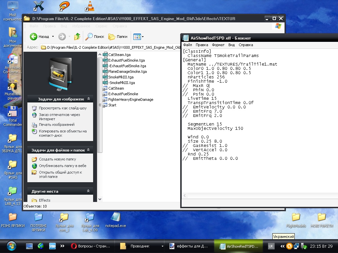The image size is (338, 253).
Task: Open the Views (Вид) dropdown in Explorer toolbar
Action: (139, 37)
